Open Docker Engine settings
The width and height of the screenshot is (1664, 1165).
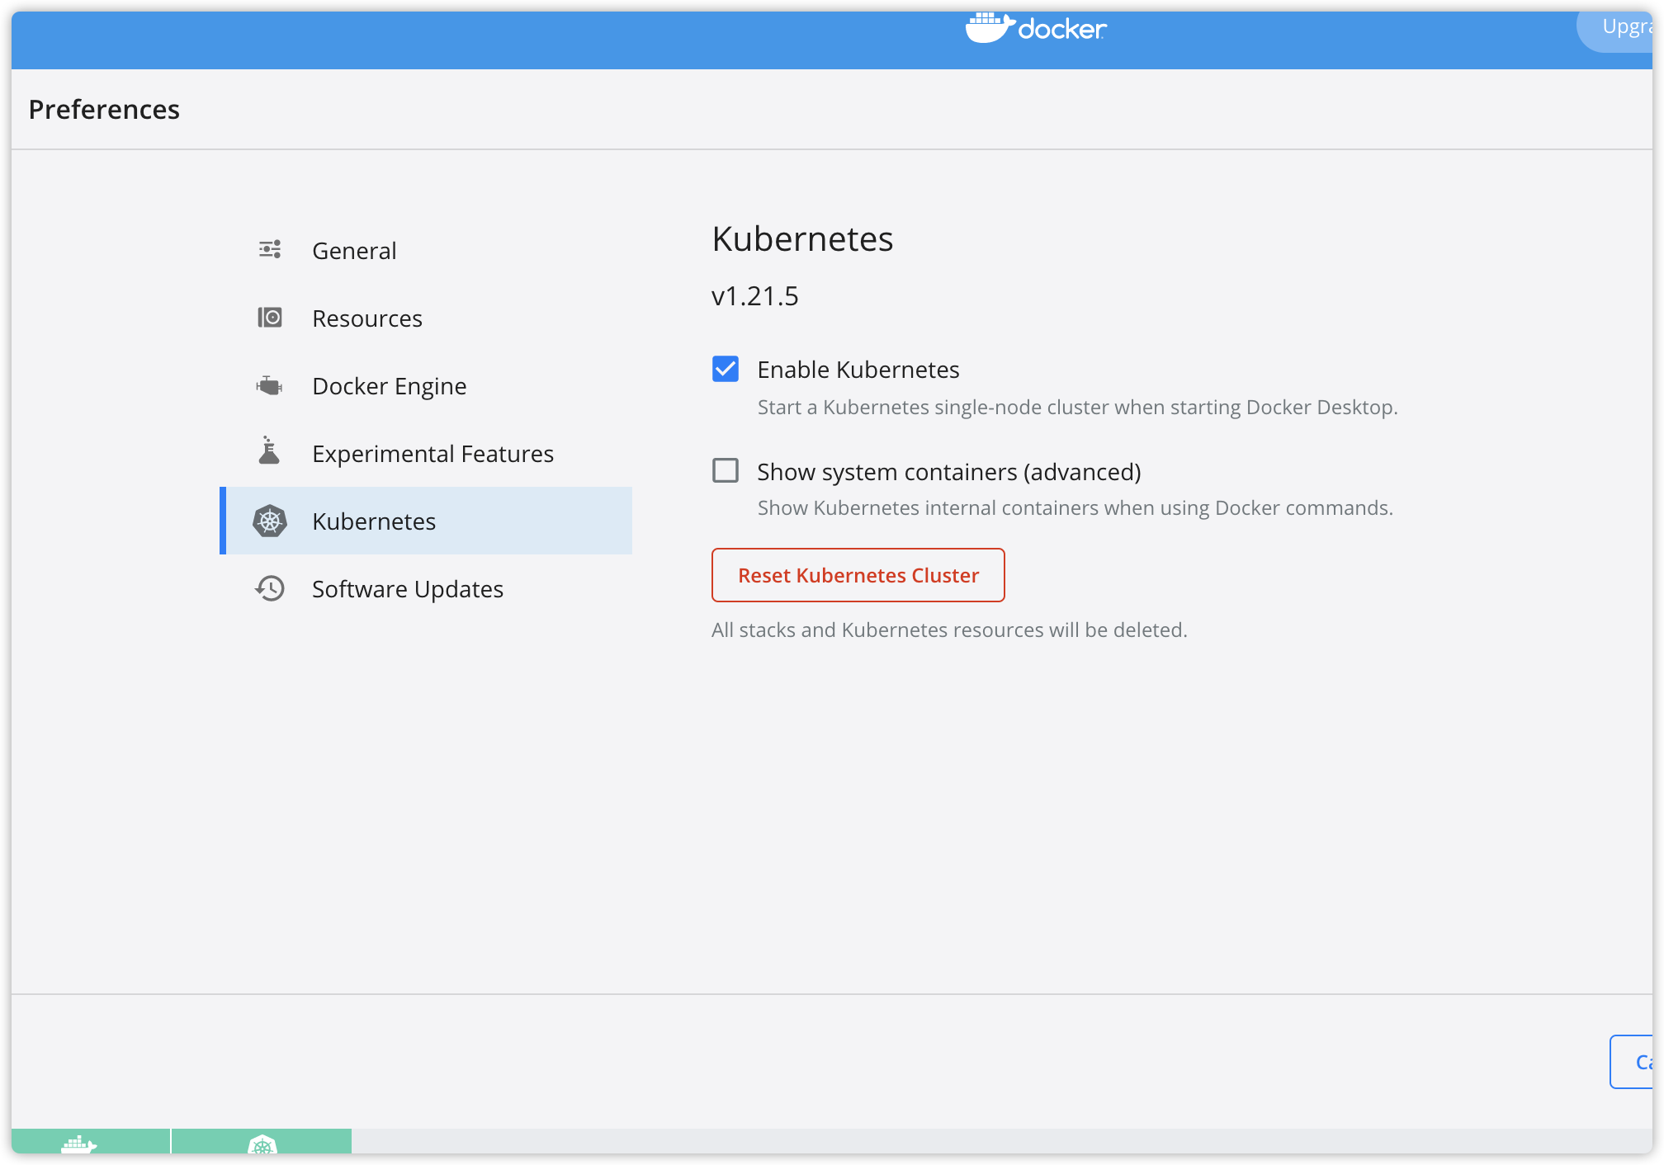click(x=389, y=386)
